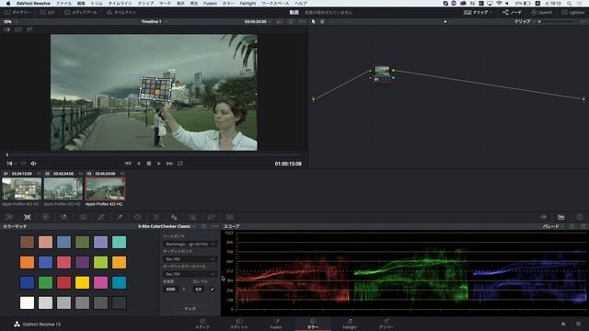Toggle the white level checkbox
Screen dimensions: 589x331
(213, 290)
